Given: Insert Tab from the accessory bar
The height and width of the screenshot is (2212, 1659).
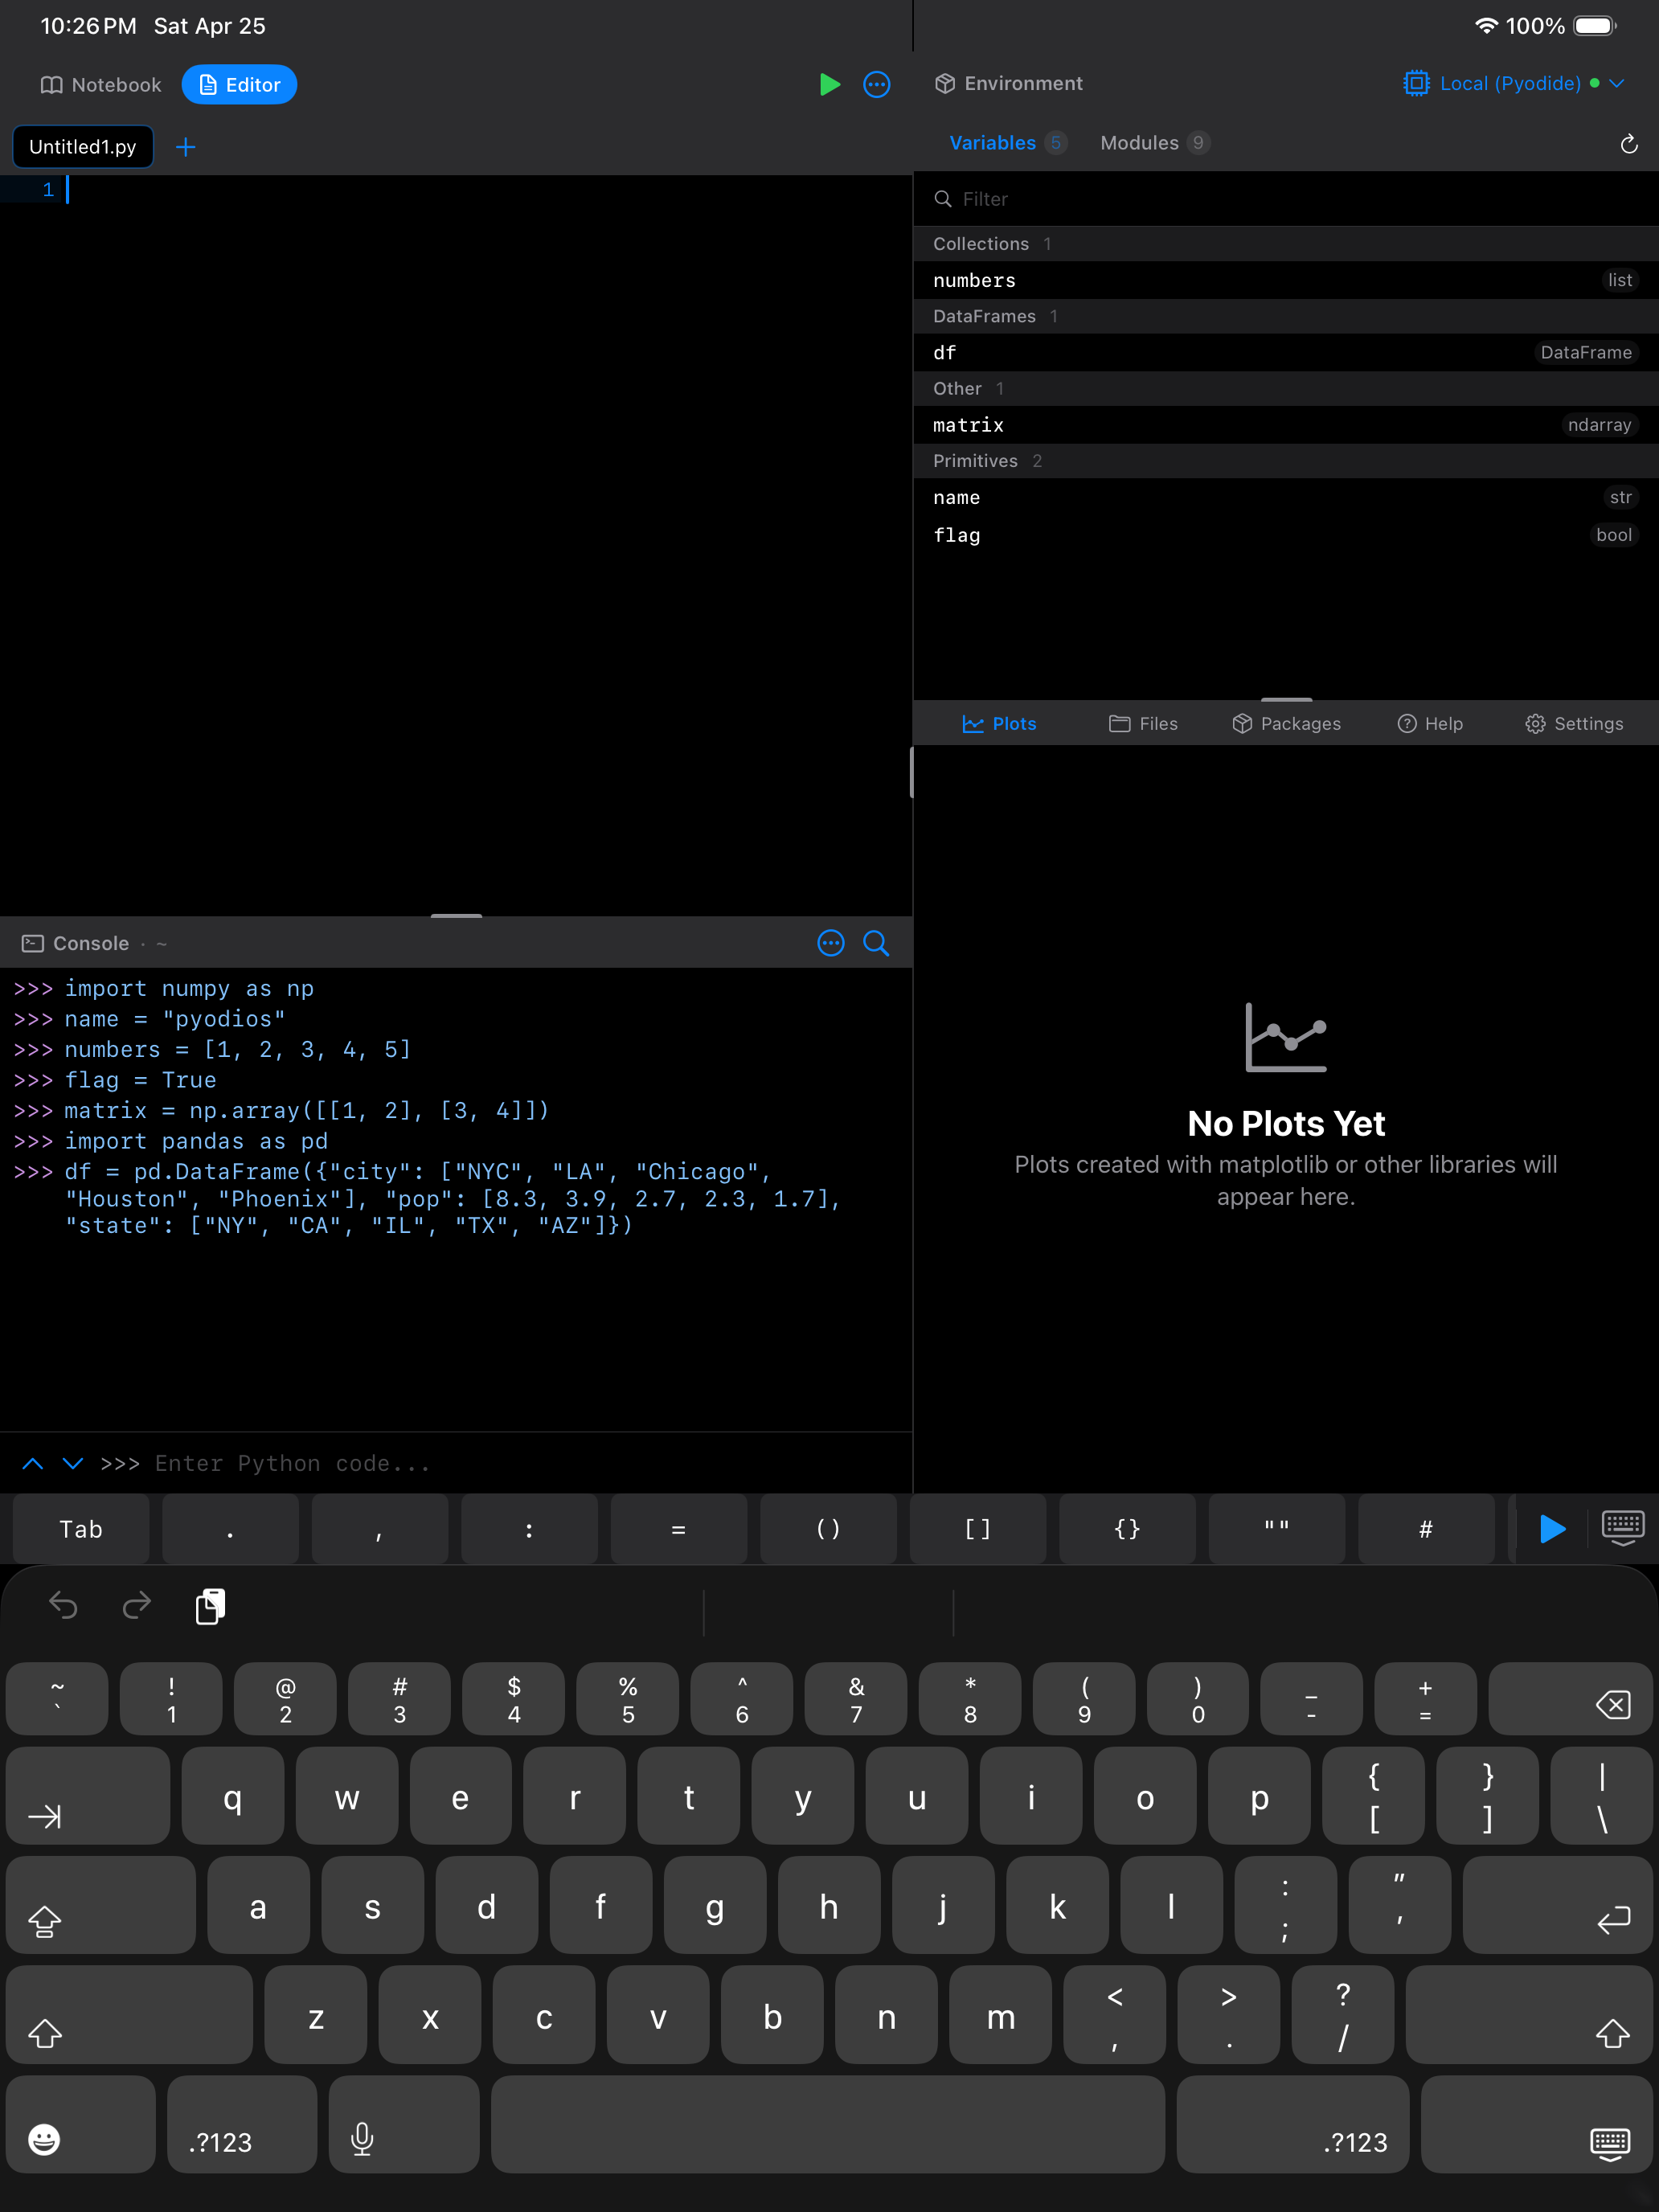Looking at the screenshot, I should coord(81,1529).
